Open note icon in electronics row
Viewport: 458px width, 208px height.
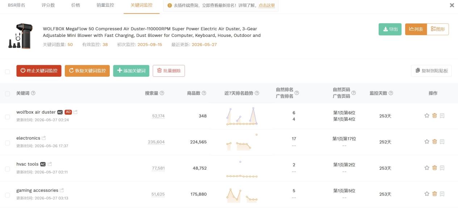[442, 142]
